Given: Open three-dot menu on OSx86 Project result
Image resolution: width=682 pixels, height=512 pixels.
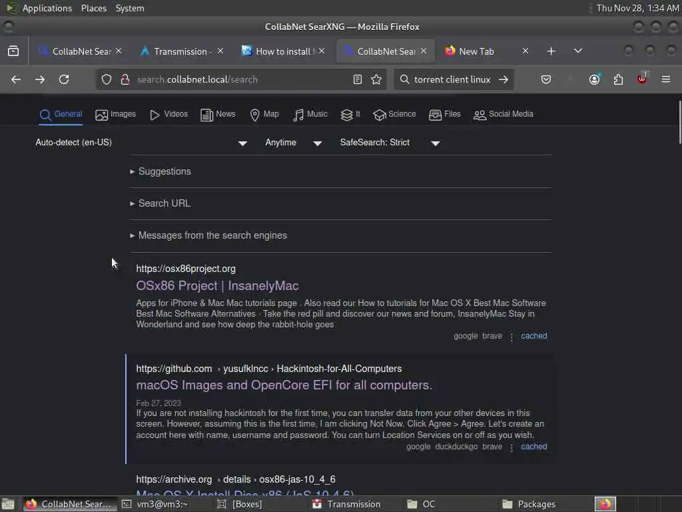Looking at the screenshot, I should click(511, 337).
